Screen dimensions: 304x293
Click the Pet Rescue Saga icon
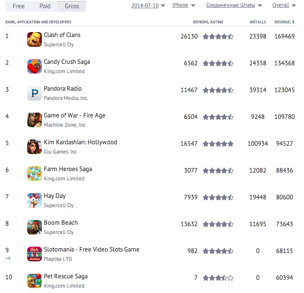pos(34,280)
